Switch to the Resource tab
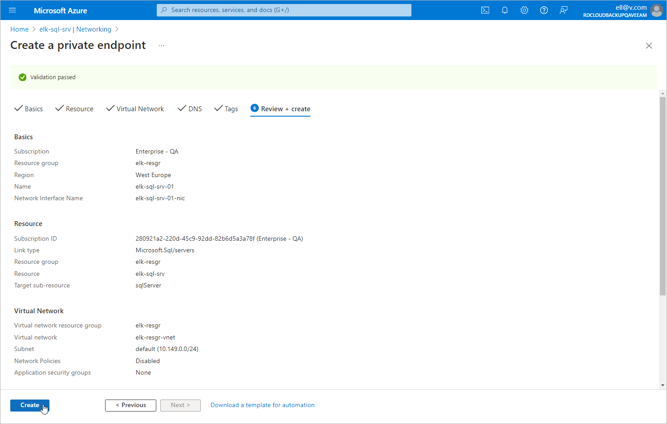This screenshot has width=667, height=424. [74, 109]
